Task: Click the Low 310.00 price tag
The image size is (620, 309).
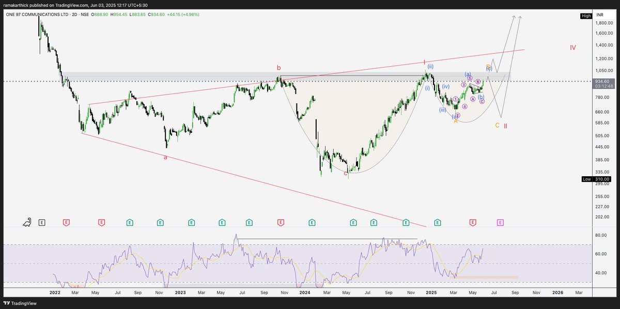Action: tap(596, 179)
